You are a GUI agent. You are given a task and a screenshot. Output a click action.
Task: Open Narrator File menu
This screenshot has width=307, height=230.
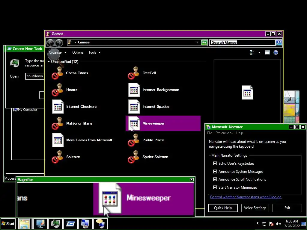coord(210,133)
